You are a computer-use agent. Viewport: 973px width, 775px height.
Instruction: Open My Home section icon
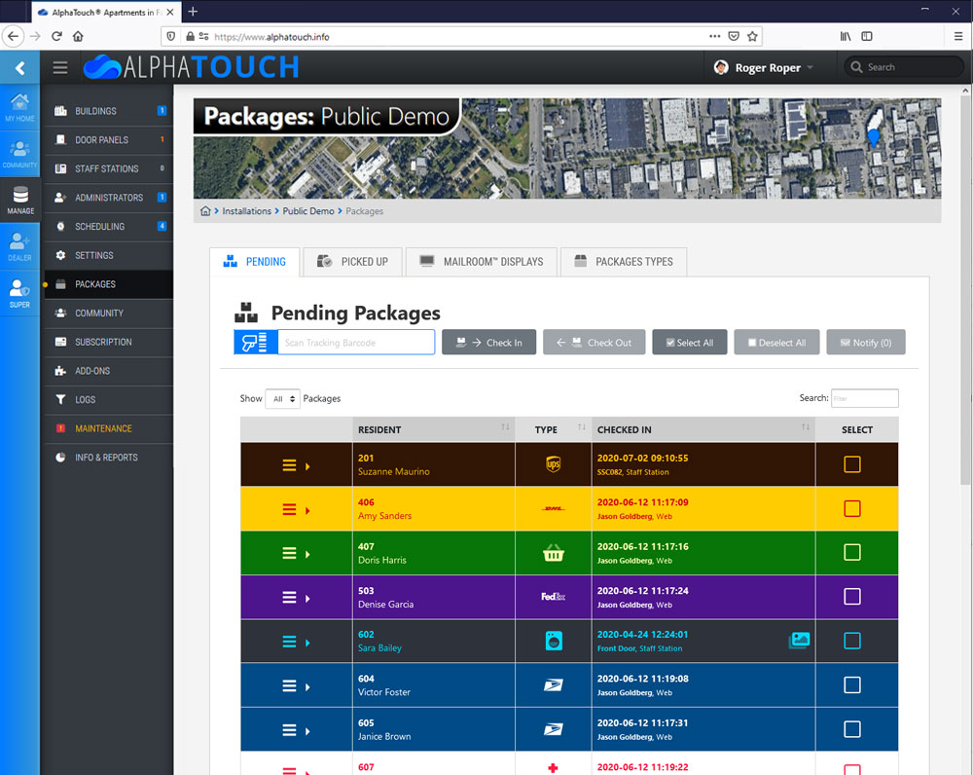[x=19, y=107]
